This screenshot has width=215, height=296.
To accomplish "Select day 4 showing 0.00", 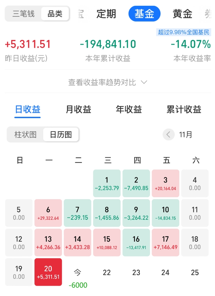I will 195,183.
